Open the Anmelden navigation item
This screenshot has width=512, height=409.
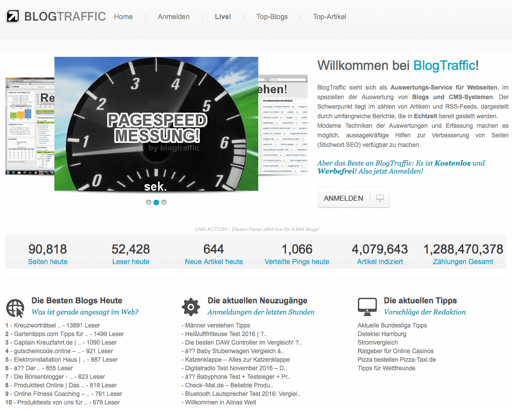pyautogui.click(x=174, y=17)
